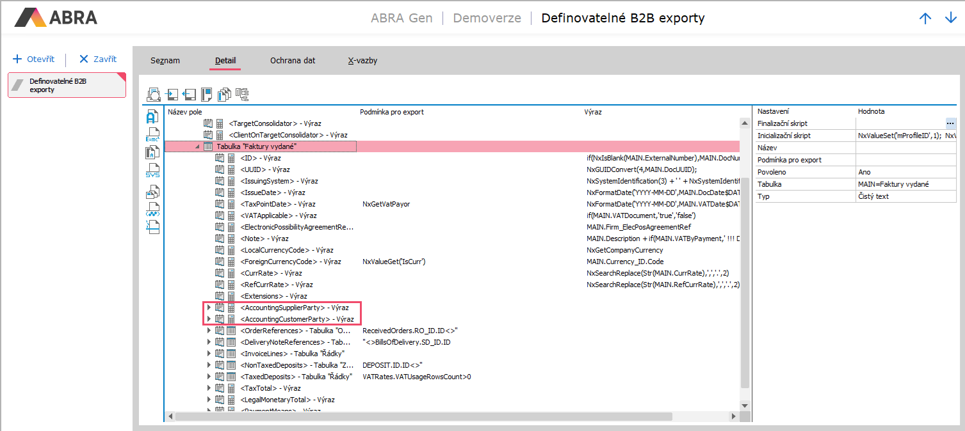Expand the <TaxTotal> node
This screenshot has height=431, width=965.
pyautogui.click(x=209, y=388)
